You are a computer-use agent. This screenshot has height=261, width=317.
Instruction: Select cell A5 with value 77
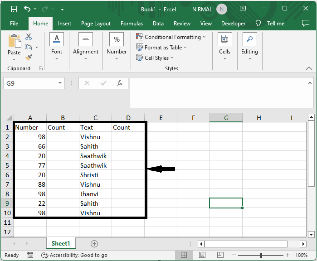[30, 165]
